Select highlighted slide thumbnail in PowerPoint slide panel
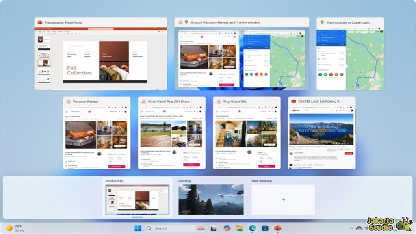The image size is (416, 234). 44,63
